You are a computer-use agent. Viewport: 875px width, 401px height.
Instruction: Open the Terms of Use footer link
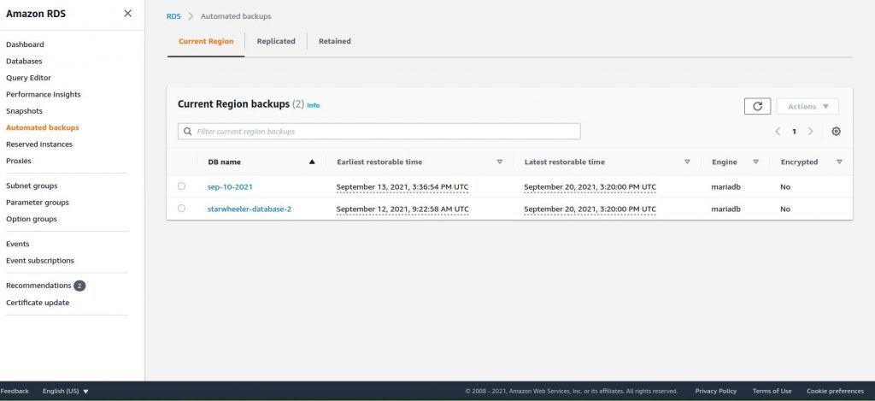(x=772, y=391)
